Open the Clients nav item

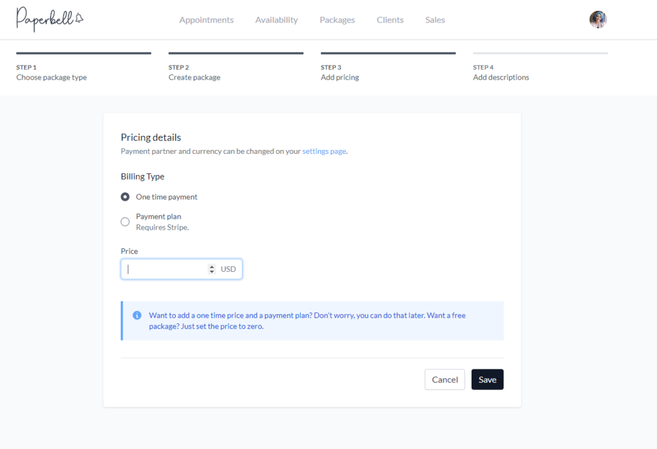pyautogui.click(x=390, y=20)
